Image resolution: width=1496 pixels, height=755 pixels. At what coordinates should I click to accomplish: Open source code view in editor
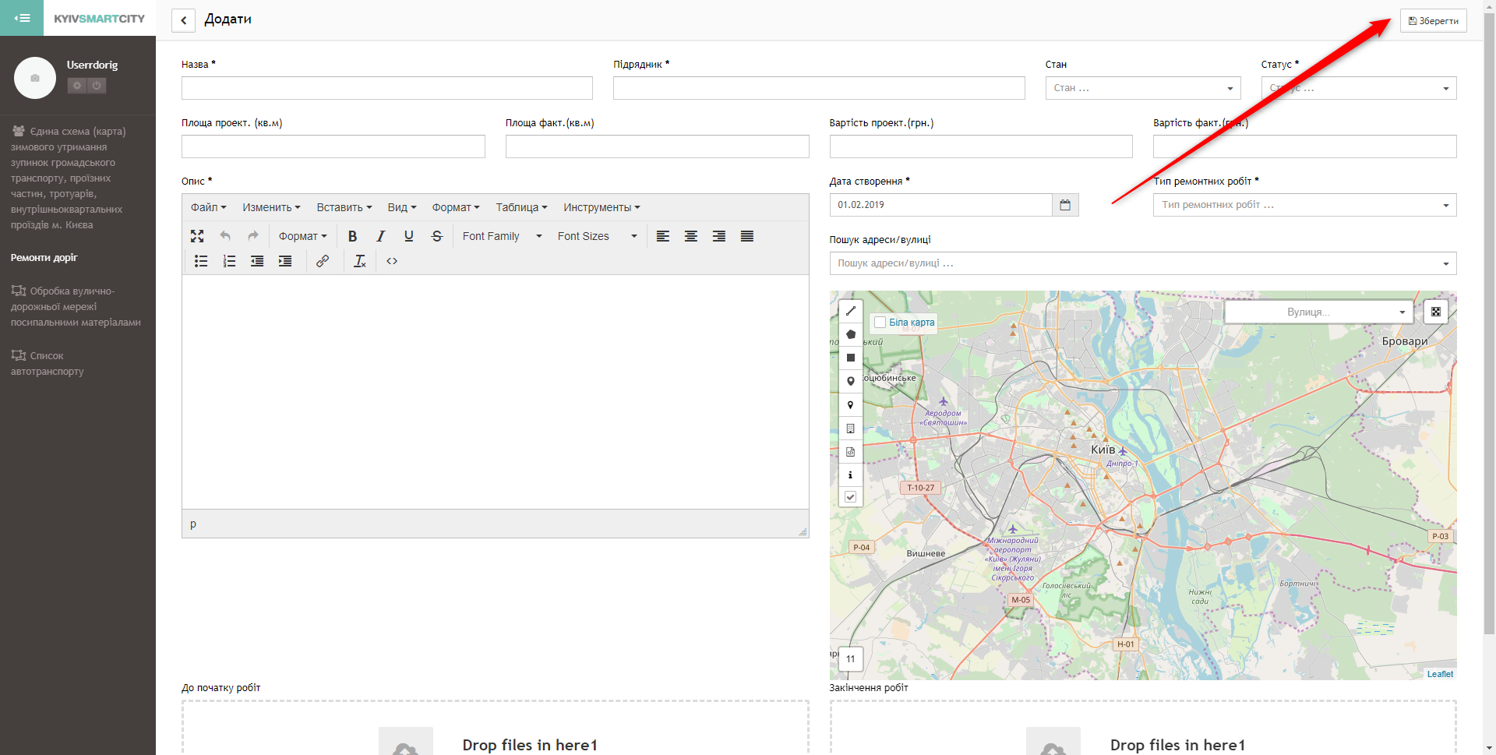coord(392,261)
